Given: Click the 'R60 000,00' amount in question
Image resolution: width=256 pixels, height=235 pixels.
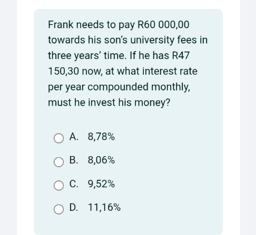Looking at the screenshot, I should coord(163,25).
